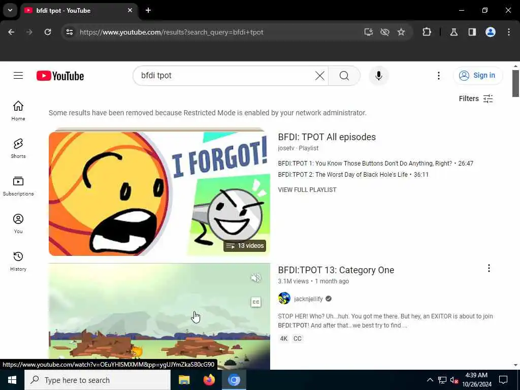Click the CC badge below description
This screenshot has width=520, height=390.
(x=298, y=339)
